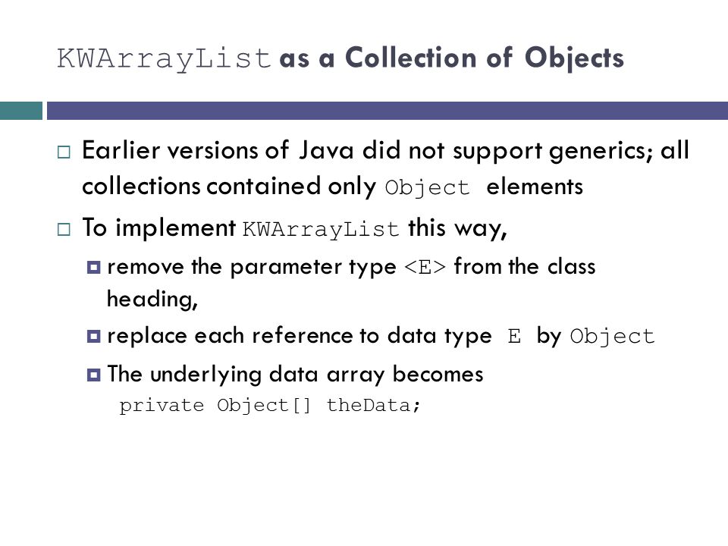Click the monospace "Object" after "by"
The image size is (728, 546).
coord(612,337)
